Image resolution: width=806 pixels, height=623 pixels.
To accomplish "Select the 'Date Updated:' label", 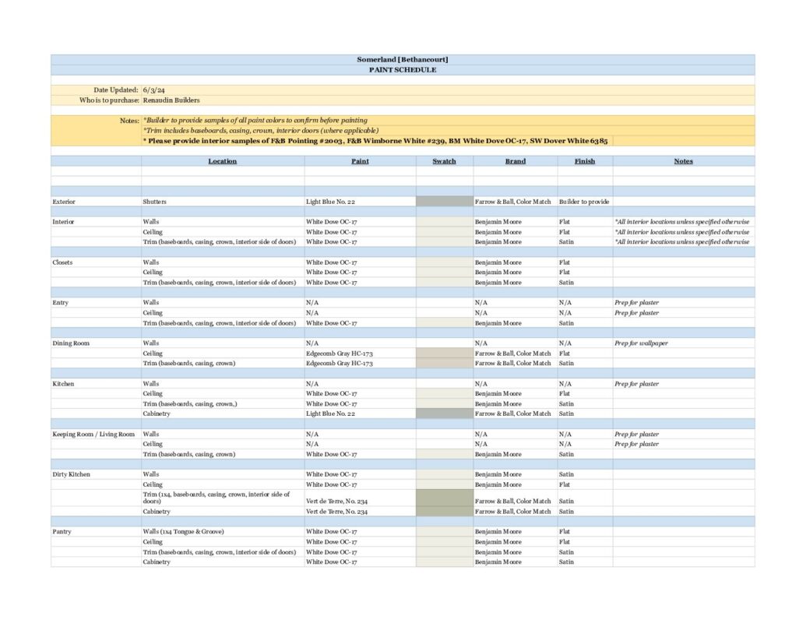I will pyautogui.click(x=116, y=90).
